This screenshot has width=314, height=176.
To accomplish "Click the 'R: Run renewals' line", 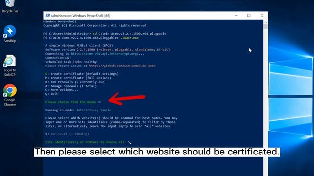I will [x=75, y=82].
